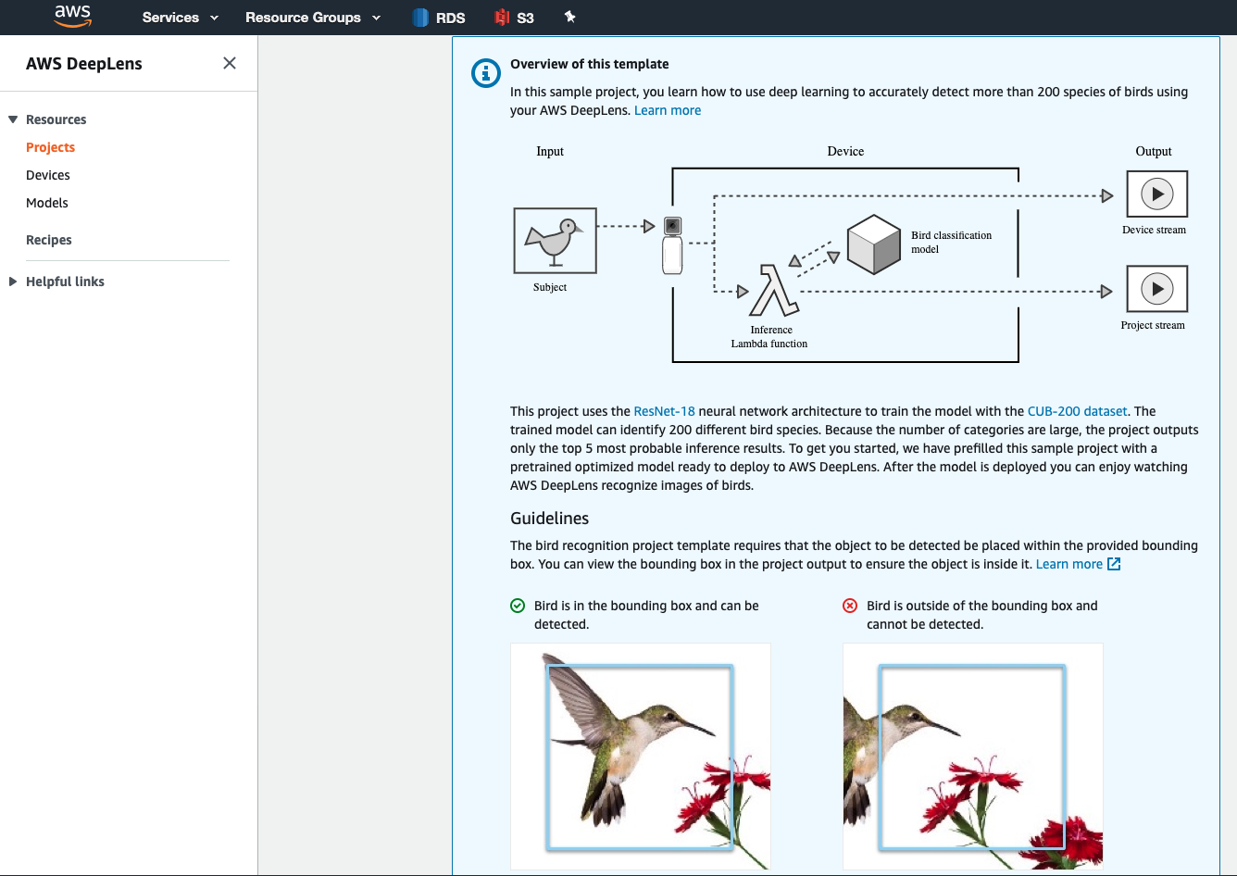Go to Devices in the sidebar
Image resolution: width=1237 pixels, height=876 pixels.
[48, 175]
